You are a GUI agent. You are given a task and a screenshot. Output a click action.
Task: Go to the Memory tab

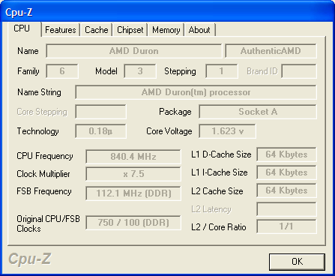(166, 30)
